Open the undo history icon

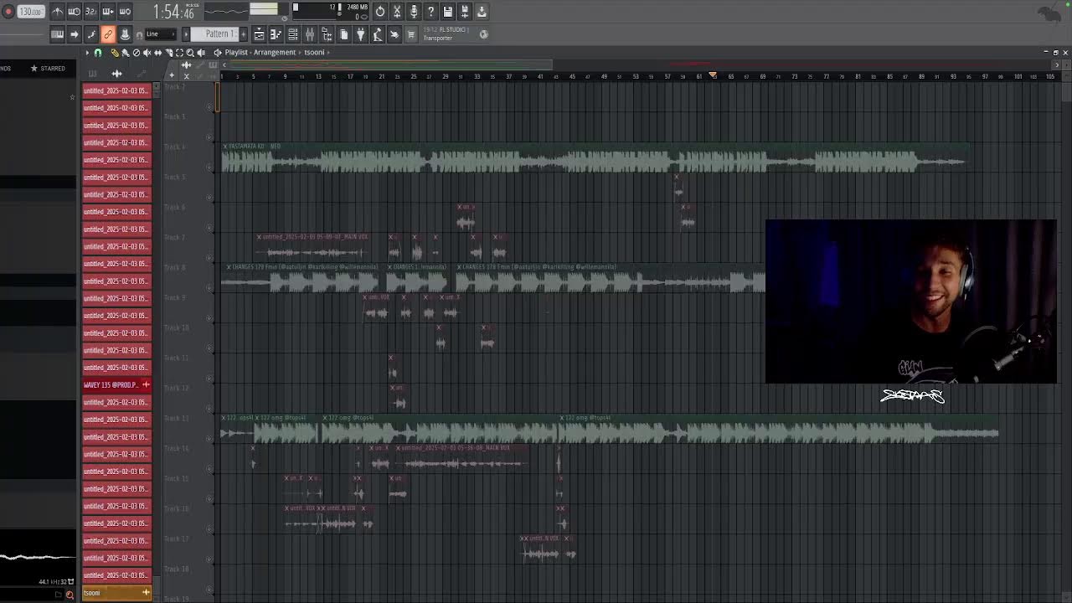pyautogui.click(x=380, y=12)
